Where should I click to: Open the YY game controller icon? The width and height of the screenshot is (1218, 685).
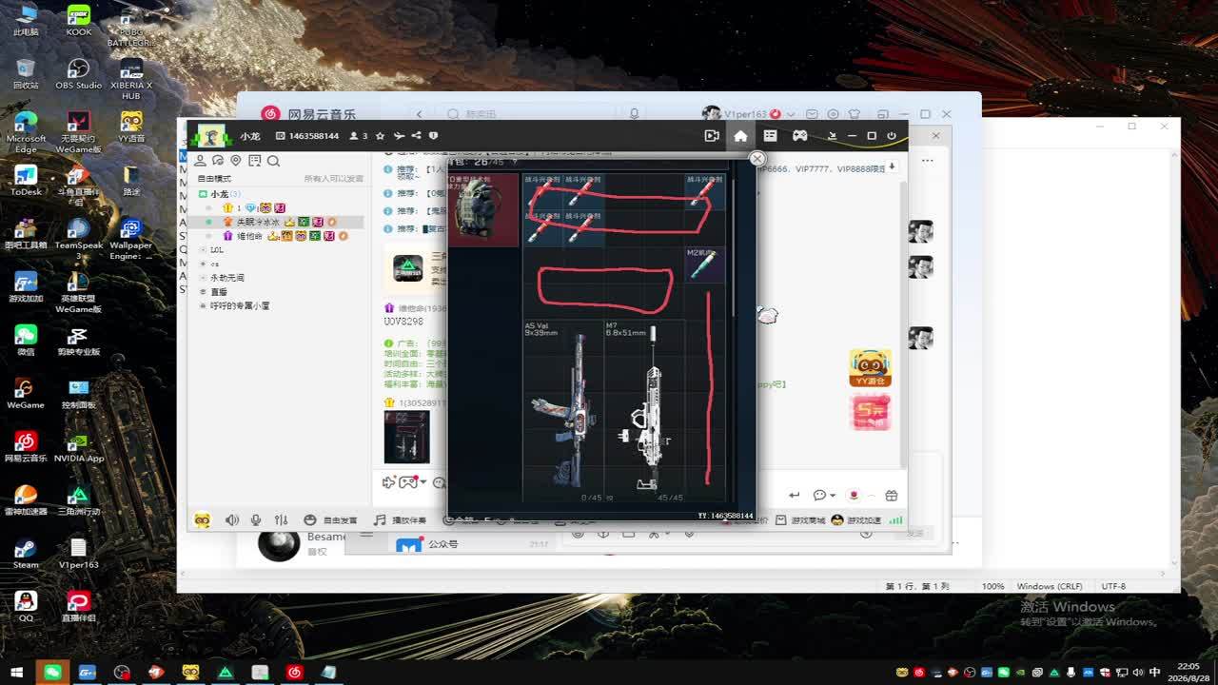pos(800,136)
